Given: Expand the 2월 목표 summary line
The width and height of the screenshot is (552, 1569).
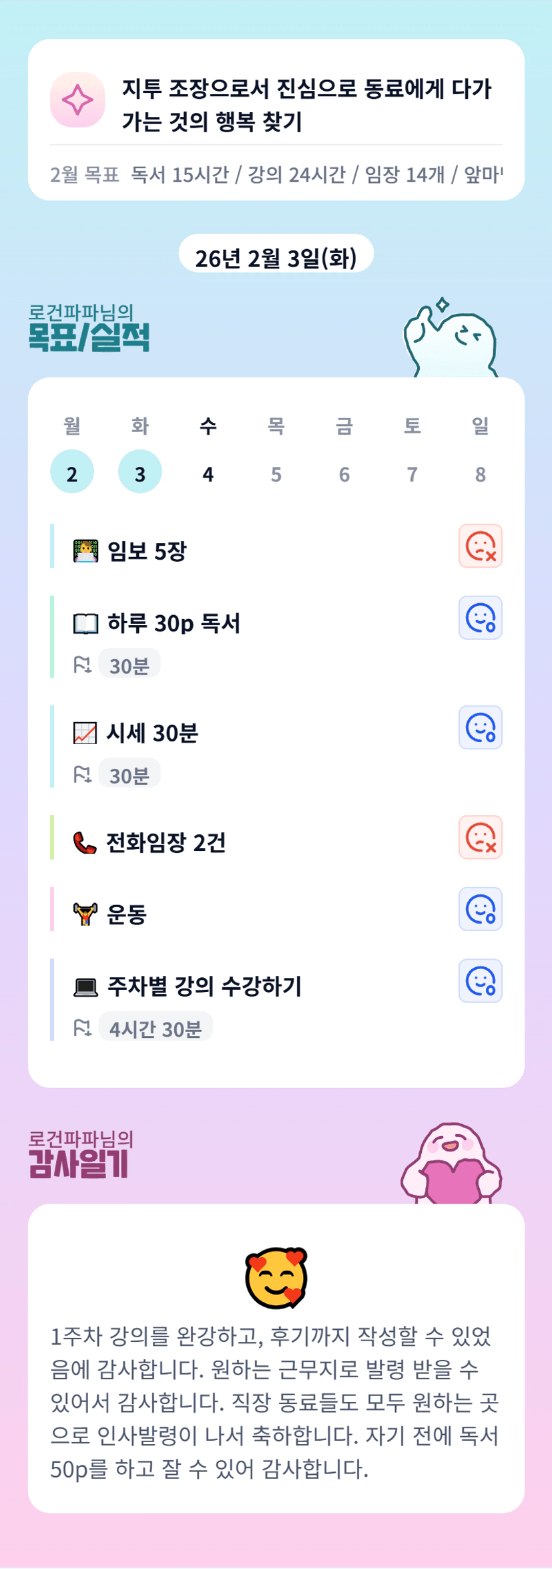Looking at the screenshot, I should (x=276, y=174).
